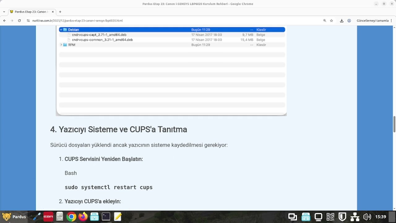Click the window switcher tray icon
Image resolution: width=396 pixels, height=223 pixels.
[x=293, y=217]
